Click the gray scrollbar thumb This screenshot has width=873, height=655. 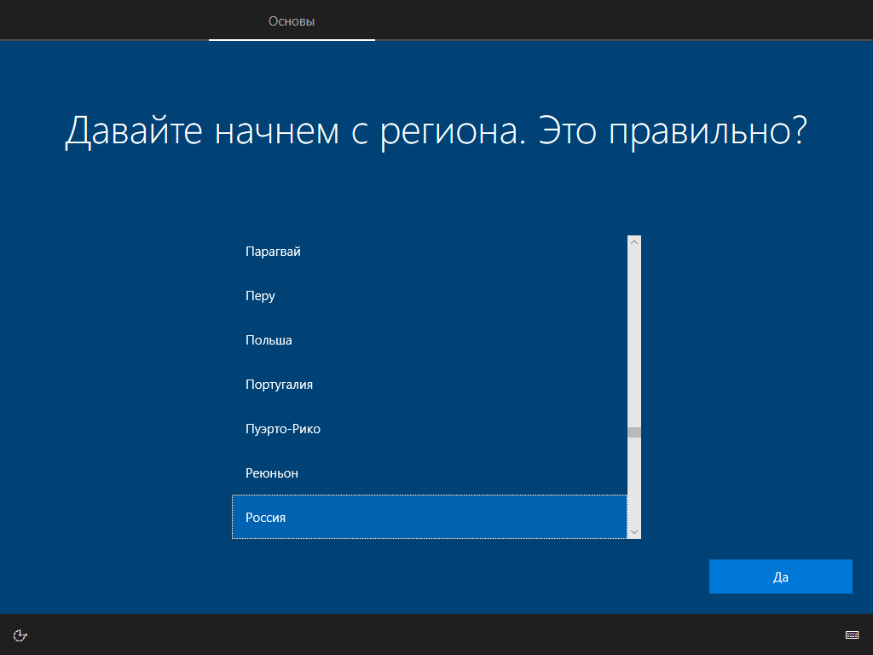click(x=634, y=432)
